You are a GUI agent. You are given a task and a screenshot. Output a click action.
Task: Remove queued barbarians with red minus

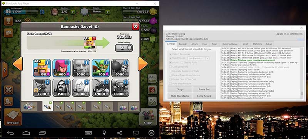coord(94,38)
